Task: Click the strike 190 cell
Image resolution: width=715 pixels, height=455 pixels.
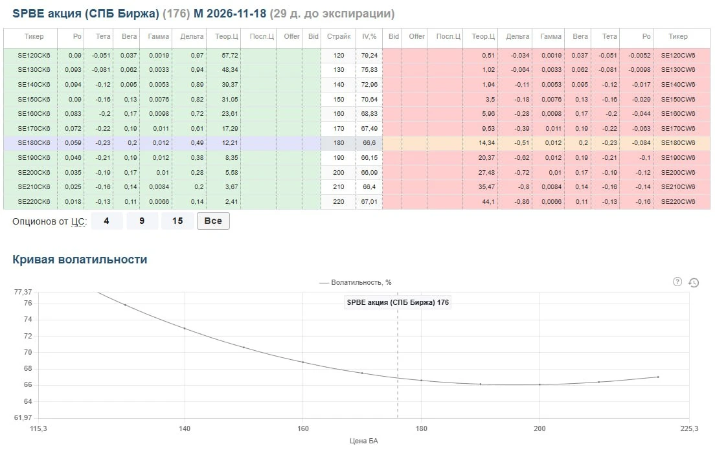Action: [338, 157]
